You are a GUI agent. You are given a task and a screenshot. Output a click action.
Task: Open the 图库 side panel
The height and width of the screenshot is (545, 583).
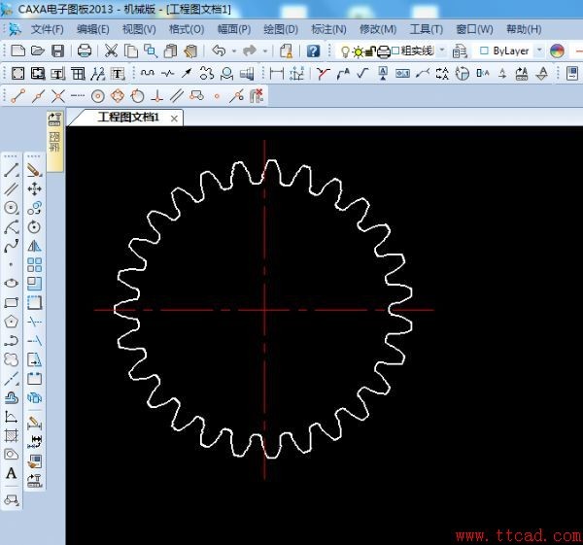click(x=55, y=146)
